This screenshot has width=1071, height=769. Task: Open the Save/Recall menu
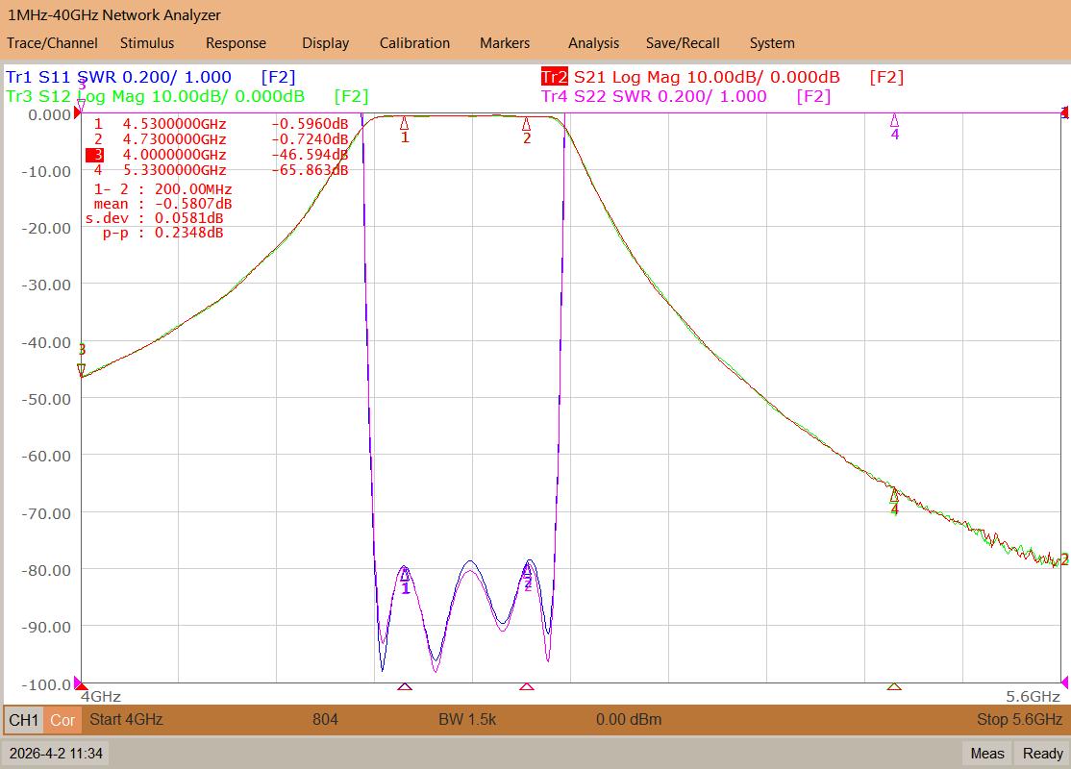[x=683, y=43]
